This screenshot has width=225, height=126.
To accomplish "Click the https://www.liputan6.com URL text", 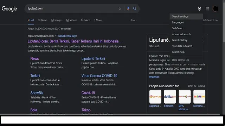I will 41,36.
